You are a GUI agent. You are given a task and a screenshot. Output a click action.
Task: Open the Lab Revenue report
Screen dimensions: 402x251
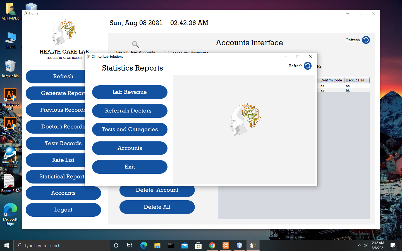tap(130, 92)
